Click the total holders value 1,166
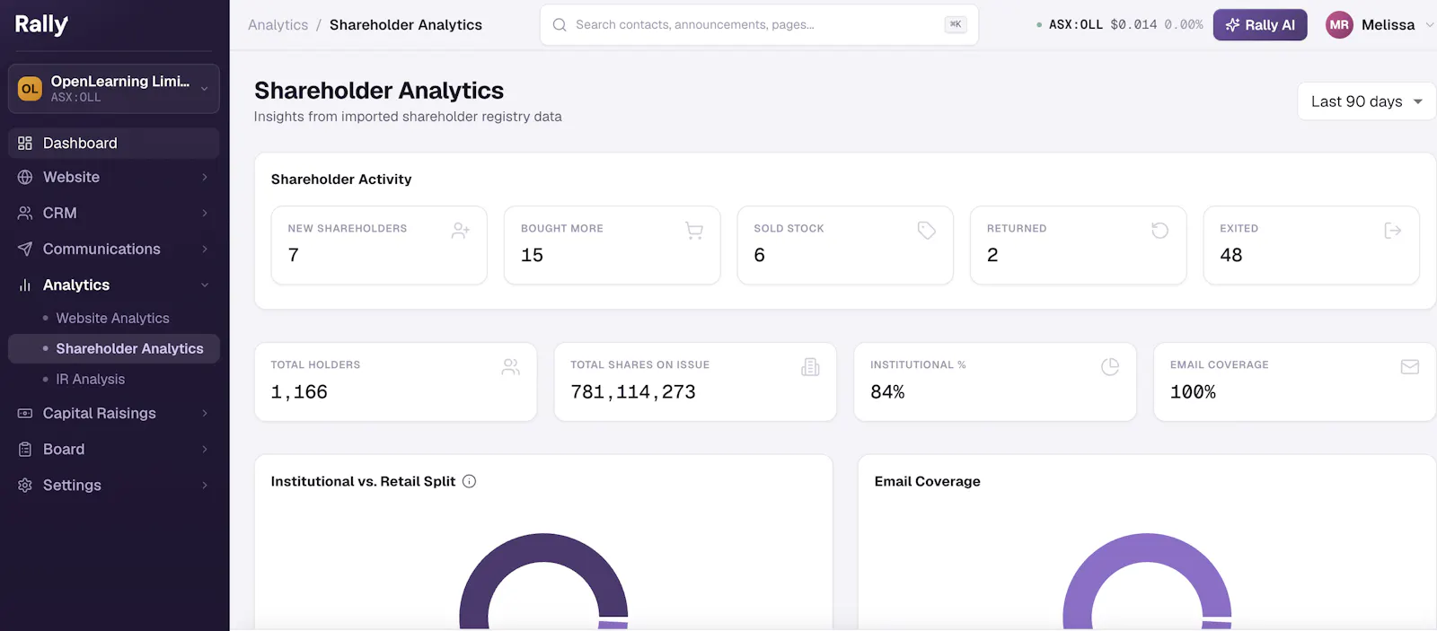Screen dimensions: 1437x631 click(299, 392)
